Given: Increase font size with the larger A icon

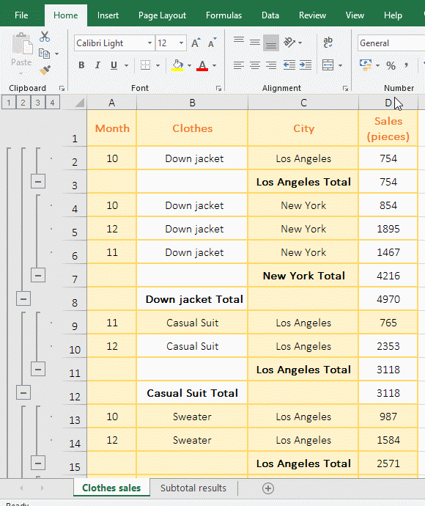Looking at the screenshot, I should coord(196,43).
